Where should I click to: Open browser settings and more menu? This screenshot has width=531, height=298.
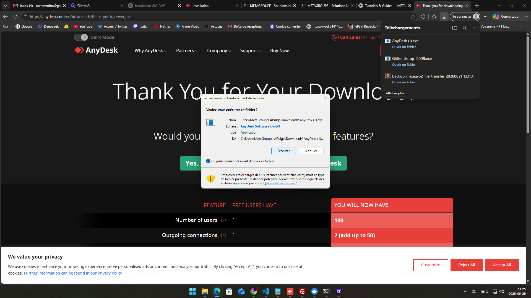(486, 17)
